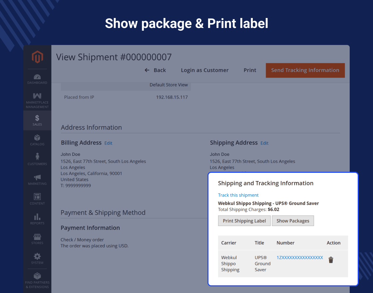Edit the Billing Address
Viewport: 373px width, 293px height.
pos(108,143)
